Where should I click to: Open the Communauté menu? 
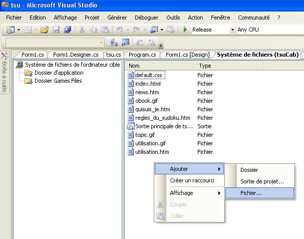[254, 18]
